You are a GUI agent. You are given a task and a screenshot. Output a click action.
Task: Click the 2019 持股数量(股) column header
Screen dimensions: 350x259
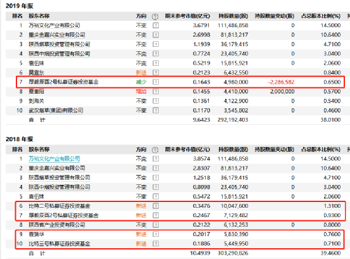pos(234,16)
